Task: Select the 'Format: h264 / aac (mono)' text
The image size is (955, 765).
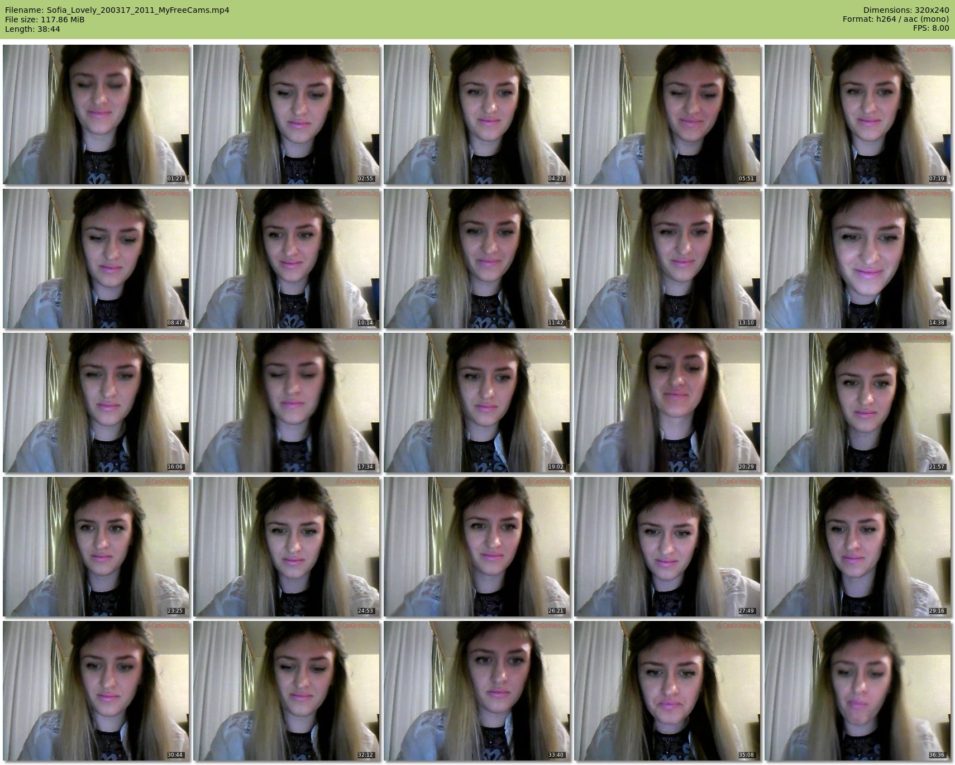Action: coord(896,19)
